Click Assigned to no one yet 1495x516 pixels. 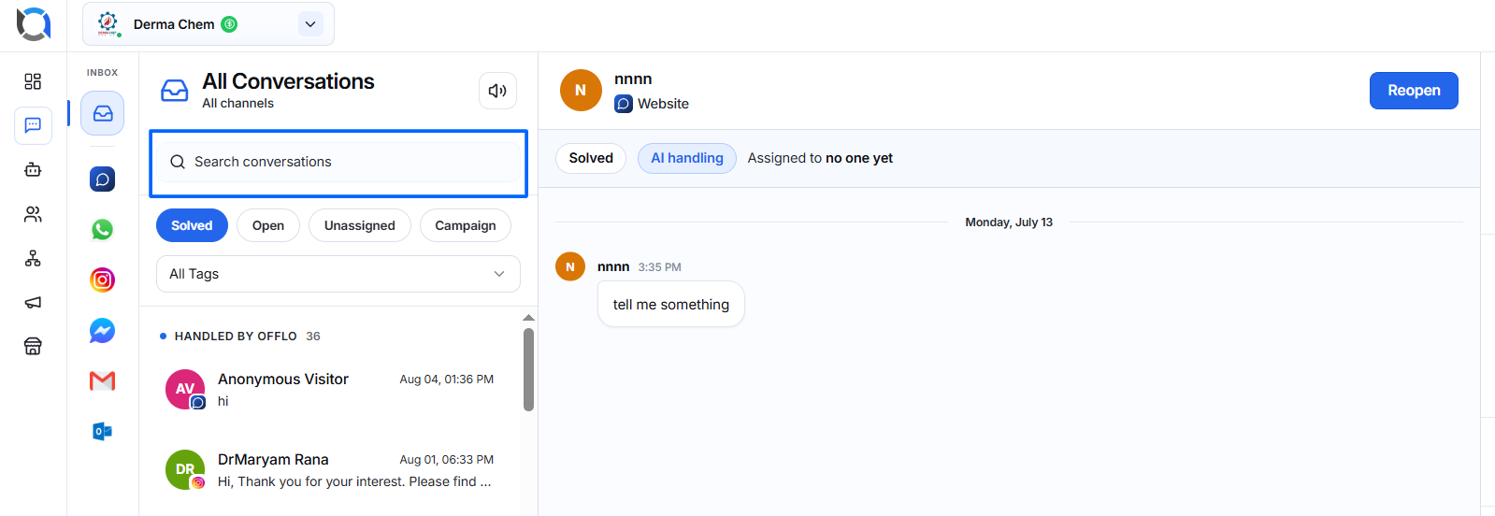(820, 158)
